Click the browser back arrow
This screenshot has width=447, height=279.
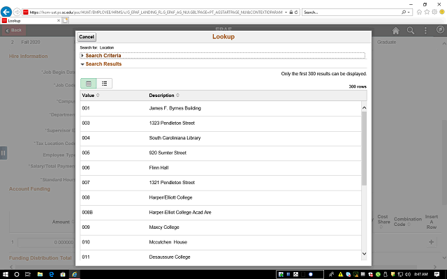(6, 12)
